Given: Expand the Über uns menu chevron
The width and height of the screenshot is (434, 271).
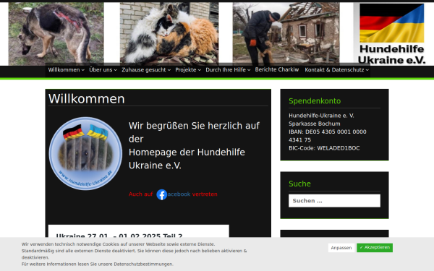Looking at the screenshot, I should (116, 70).
